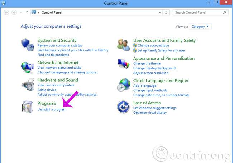Viewport: 233px width, 163px height.
Task: Open Ease of Access category
Action: 147,103
